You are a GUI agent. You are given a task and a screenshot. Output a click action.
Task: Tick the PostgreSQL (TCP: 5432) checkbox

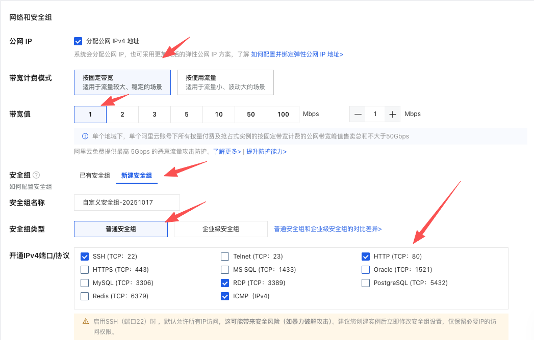click(x=365, y=282)
